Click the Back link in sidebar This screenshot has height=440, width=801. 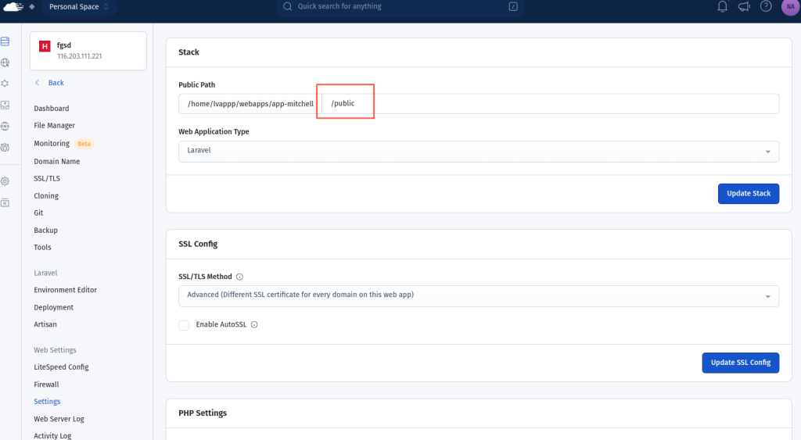56,83
